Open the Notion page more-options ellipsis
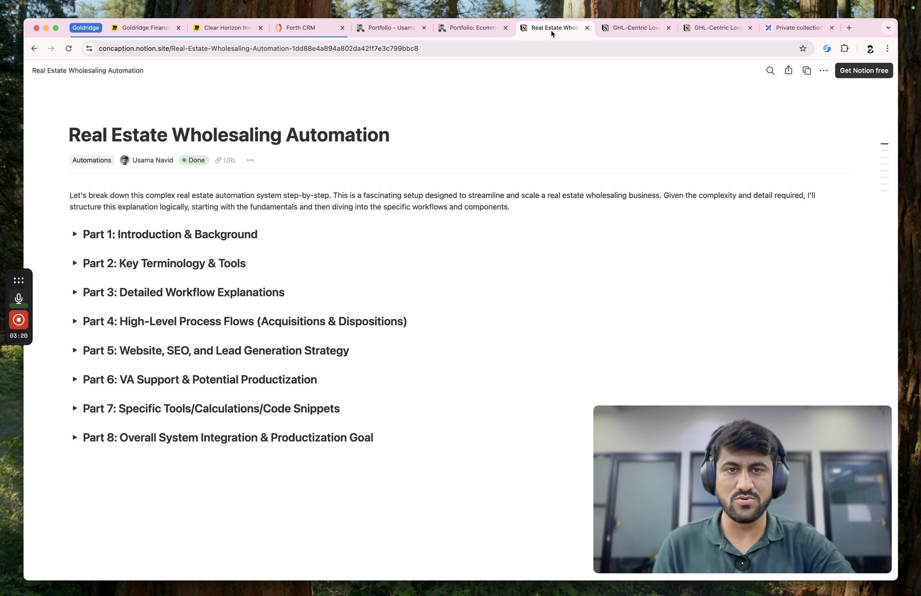Image resolution: width=921 pixels, height=596 pixels. 824,71
